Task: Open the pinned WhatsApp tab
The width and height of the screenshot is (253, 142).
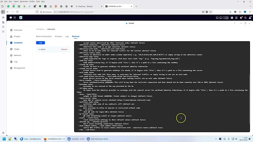Action: coord(8,6)
